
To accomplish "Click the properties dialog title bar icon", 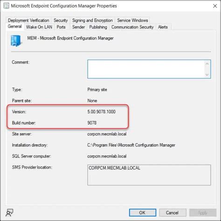I will pos(6,6).
